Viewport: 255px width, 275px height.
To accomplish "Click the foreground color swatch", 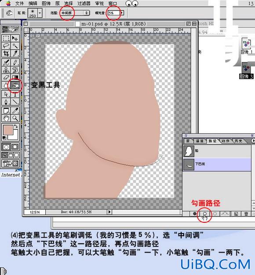I will tap(8, 130).
